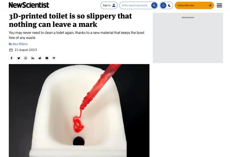Share article on Reddit
This screenshot has width=230, height=157.
tap(40, 58)
